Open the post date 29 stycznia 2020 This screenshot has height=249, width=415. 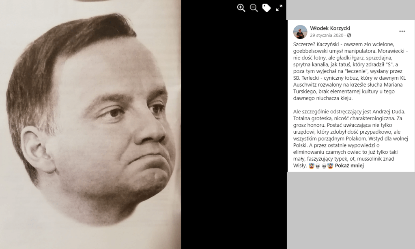(x=327, y=35)
